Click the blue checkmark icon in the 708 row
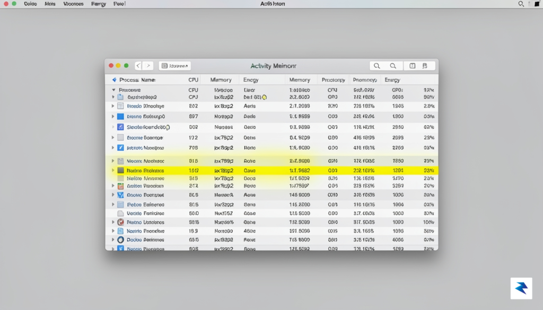 120,148
